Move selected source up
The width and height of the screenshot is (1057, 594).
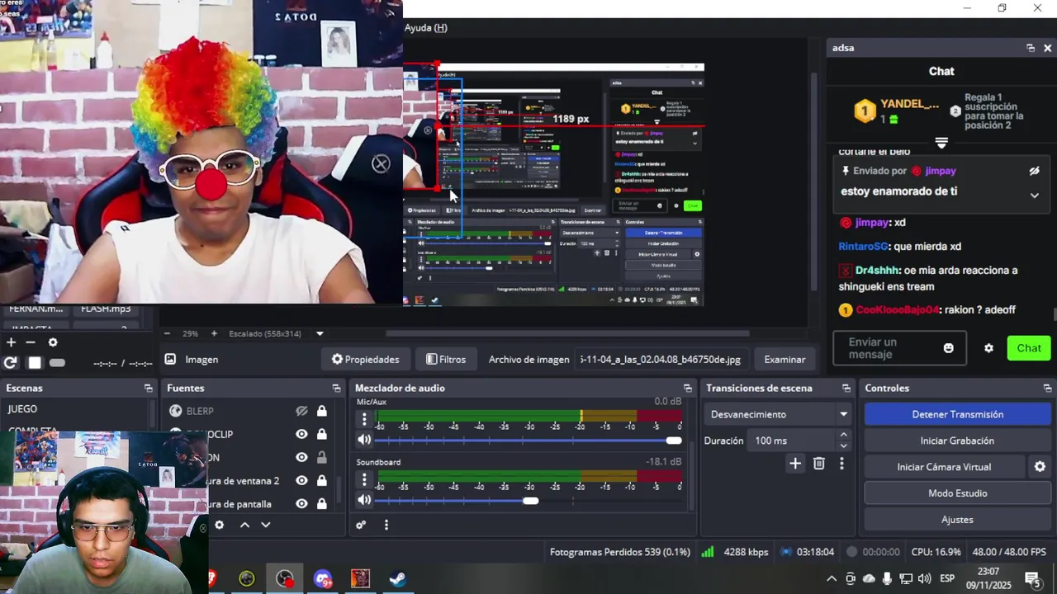(244, 525)
